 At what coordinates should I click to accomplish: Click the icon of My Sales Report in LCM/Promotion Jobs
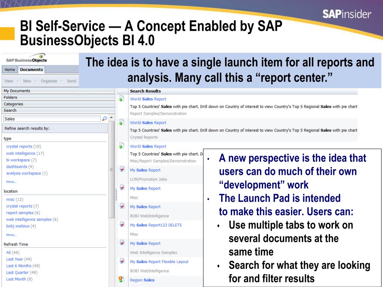[122, 169]
